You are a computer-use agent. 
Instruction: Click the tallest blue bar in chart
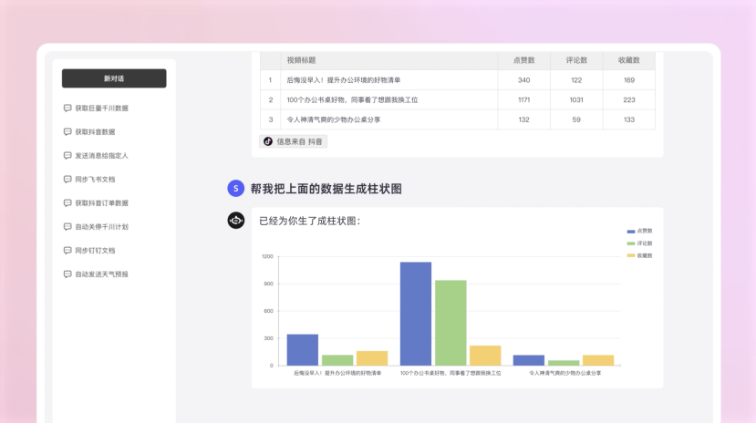[416, 313]
